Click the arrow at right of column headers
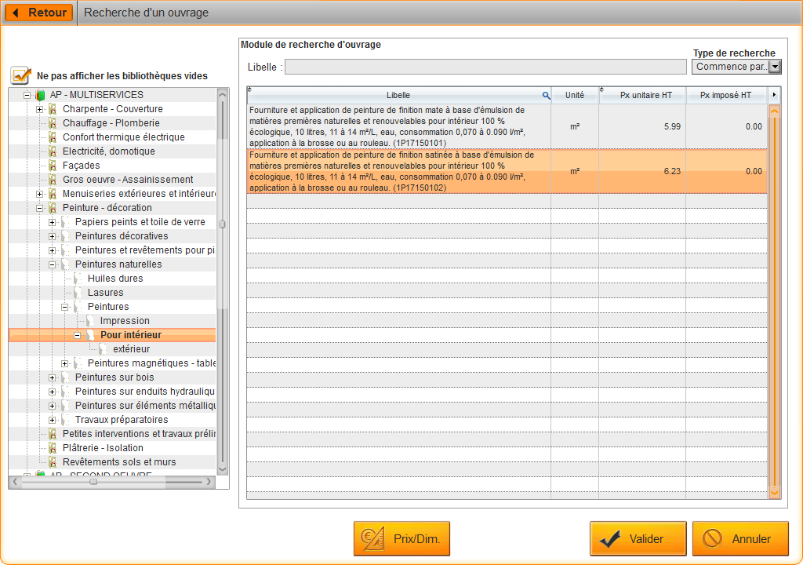 [774, 95]
